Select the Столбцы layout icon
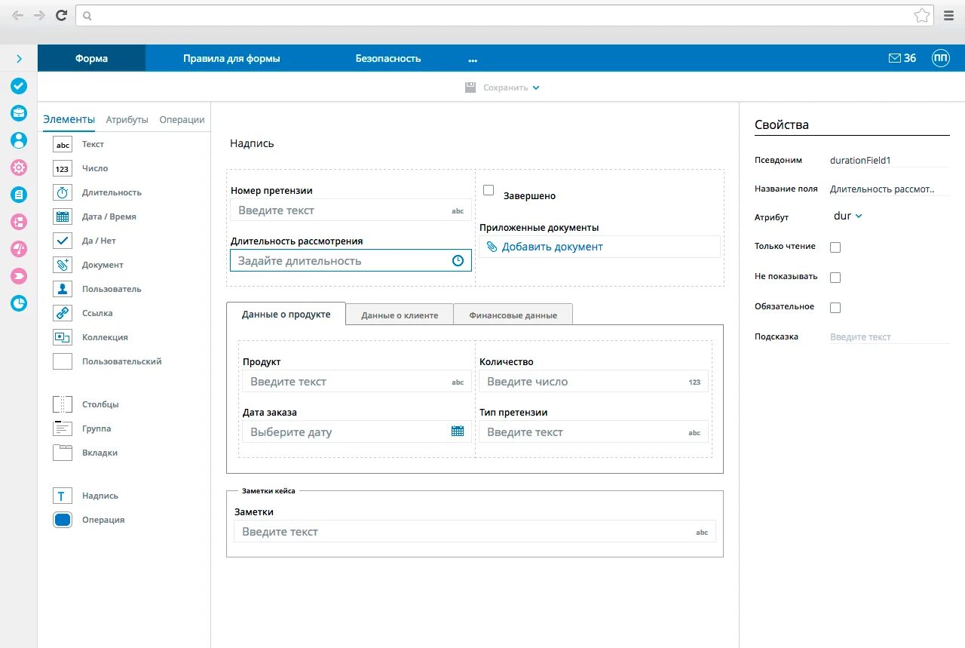This screenshot has width=965, height=648. click(63, 404)
